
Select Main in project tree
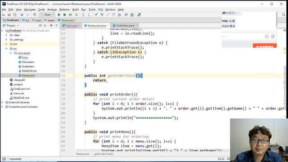click(25, 58)
